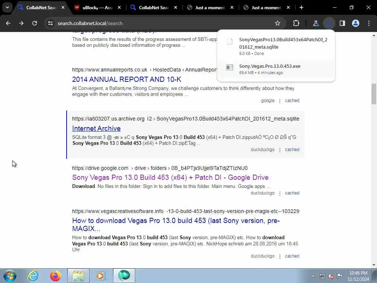
Task: Open the network tray icon
Action: click(x=322, y=276)
